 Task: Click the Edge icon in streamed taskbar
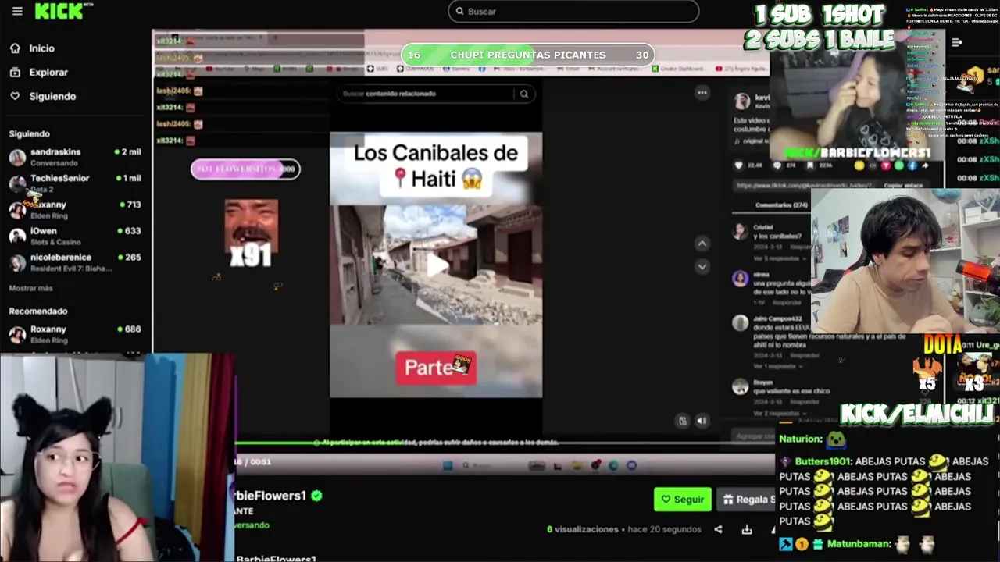(613, 466)
